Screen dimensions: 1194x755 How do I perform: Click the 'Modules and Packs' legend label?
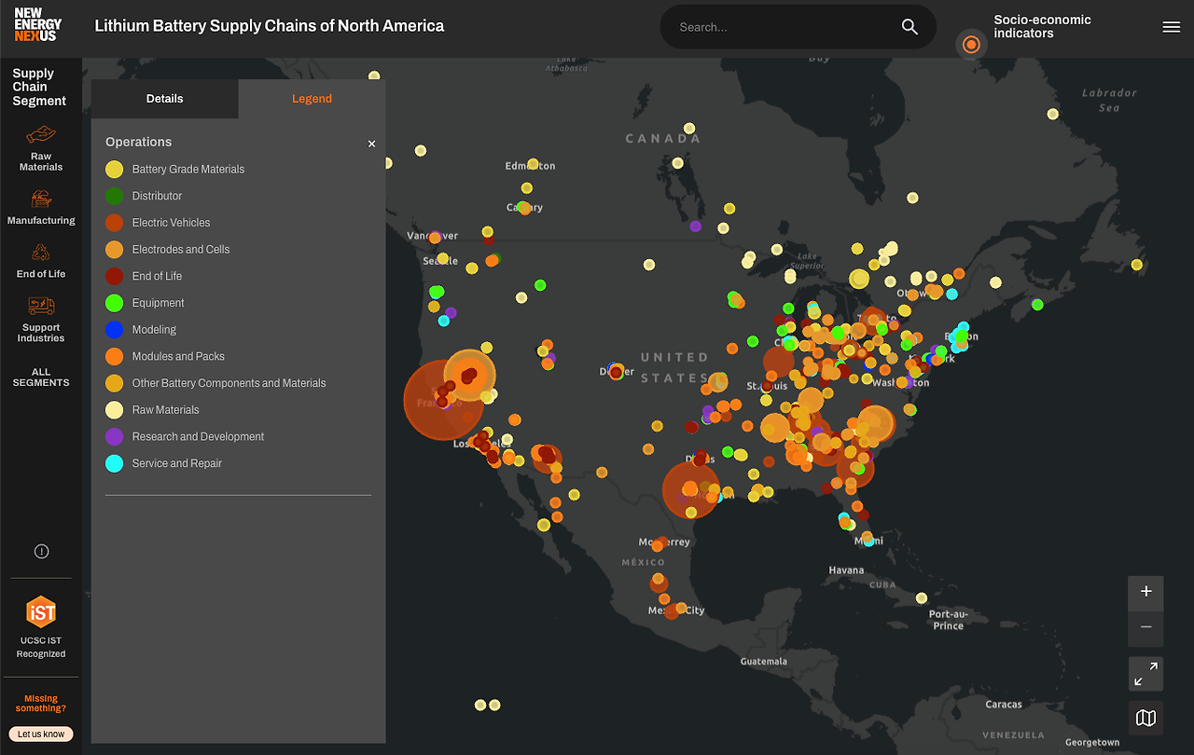(178, 356)
